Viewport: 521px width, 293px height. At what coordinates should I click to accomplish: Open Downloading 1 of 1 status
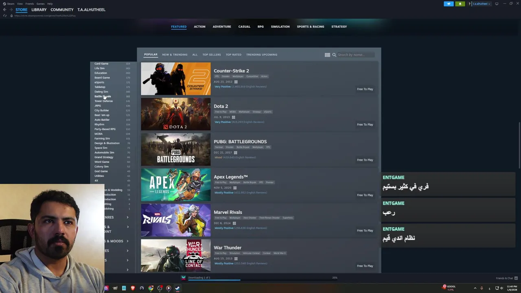point(199,278)
